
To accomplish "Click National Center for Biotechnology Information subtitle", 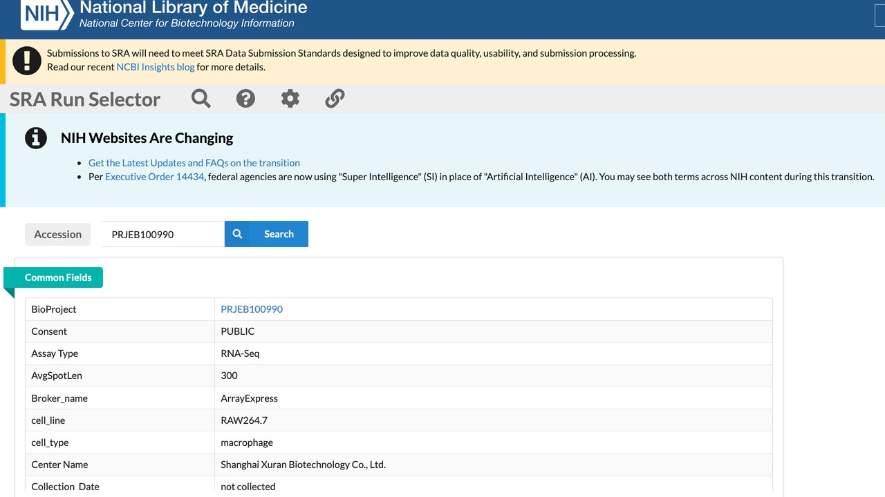I will point(187,23).
